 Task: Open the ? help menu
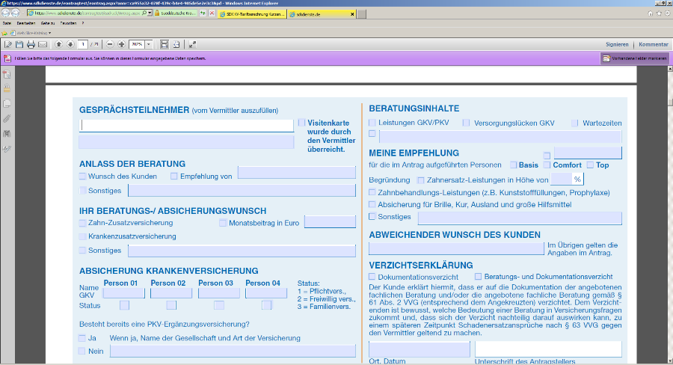click(83, 23)
